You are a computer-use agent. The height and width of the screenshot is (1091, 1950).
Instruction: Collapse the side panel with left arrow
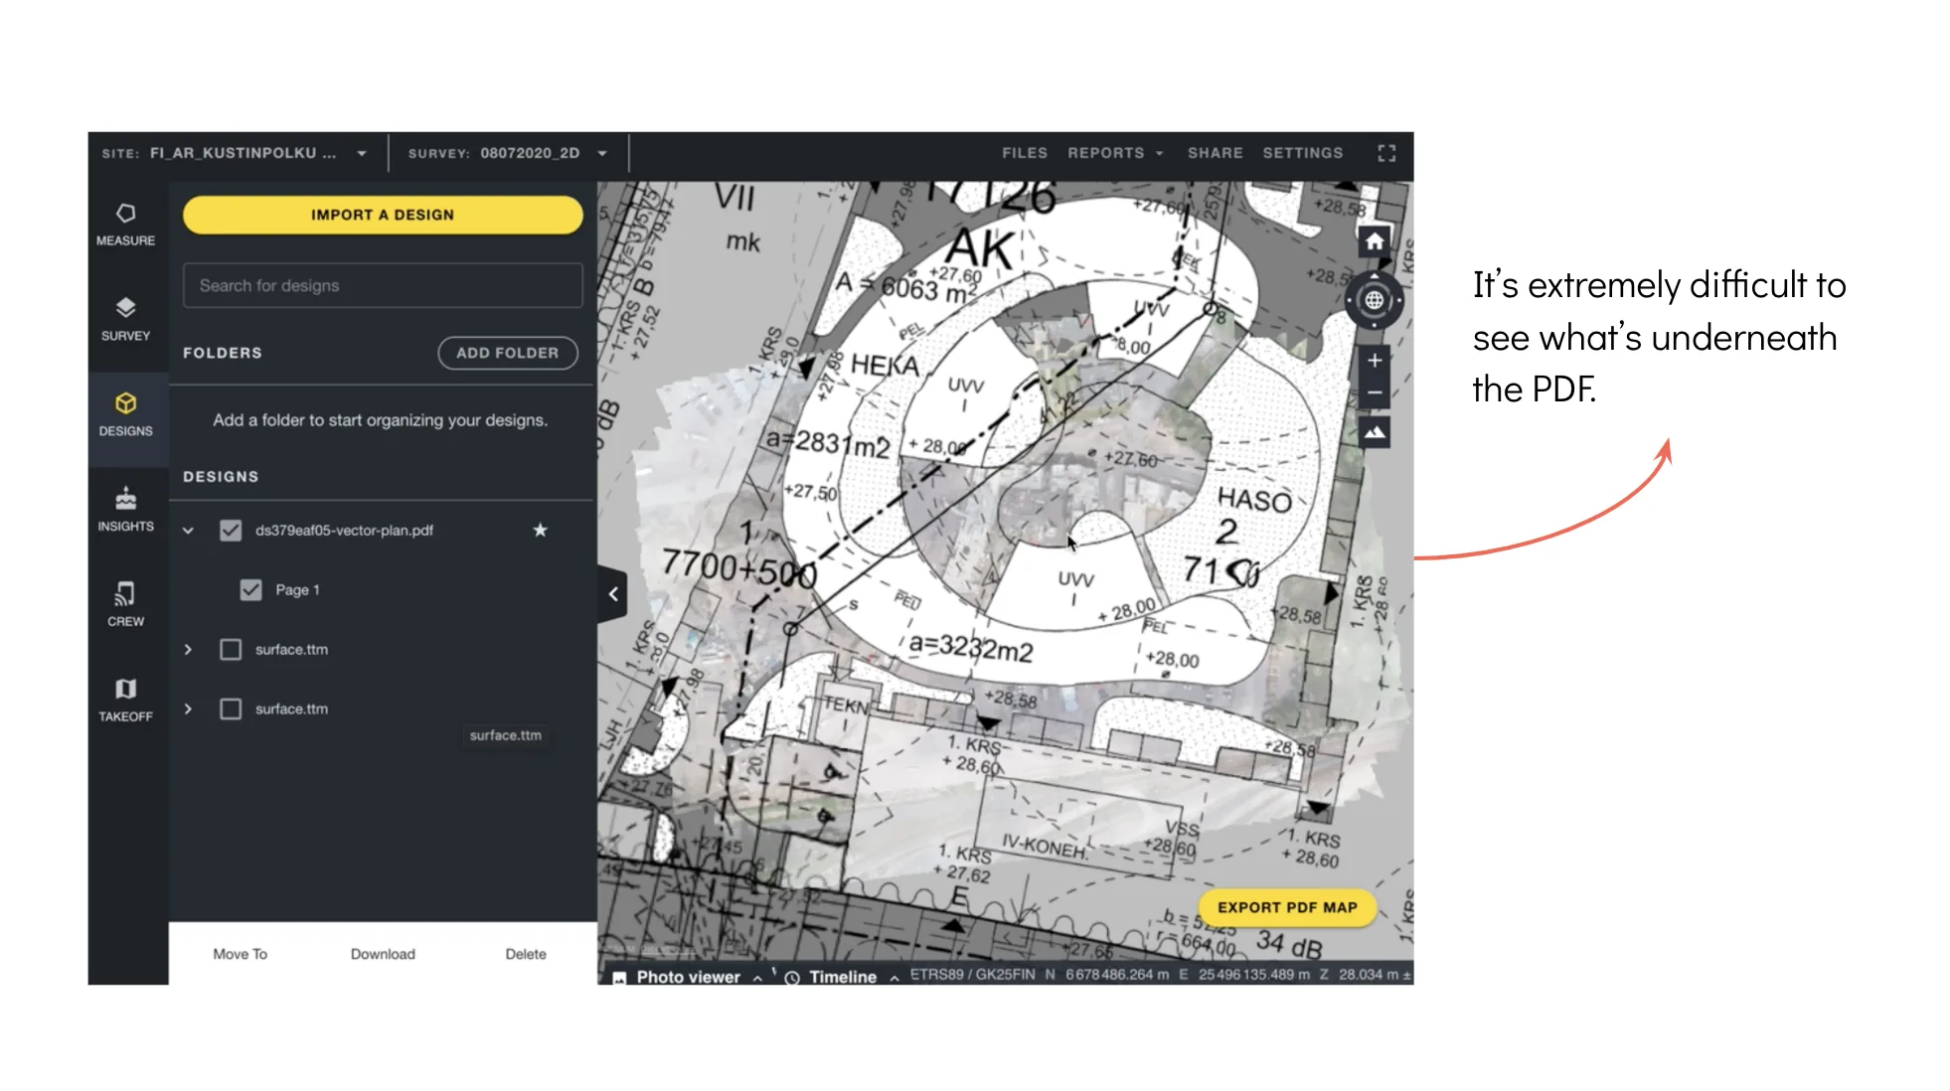[612, 594]
